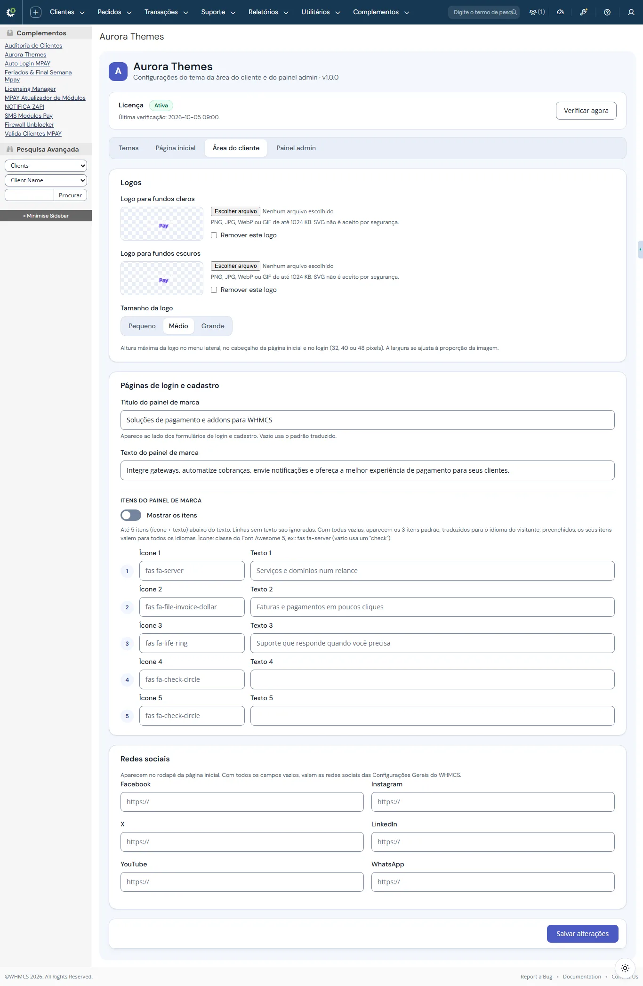
Task: Click the WHMCS gear logo icon
Action: (11, 12)
